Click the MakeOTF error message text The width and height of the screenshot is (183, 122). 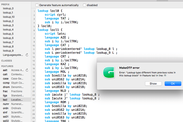click(147, 74)
